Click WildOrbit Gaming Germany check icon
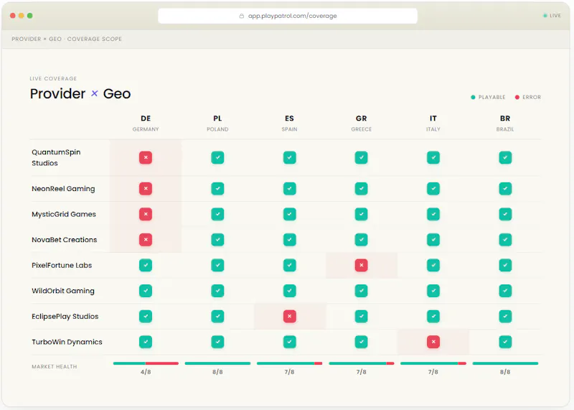This screenshot has width=574, height=410. point(146,291)
